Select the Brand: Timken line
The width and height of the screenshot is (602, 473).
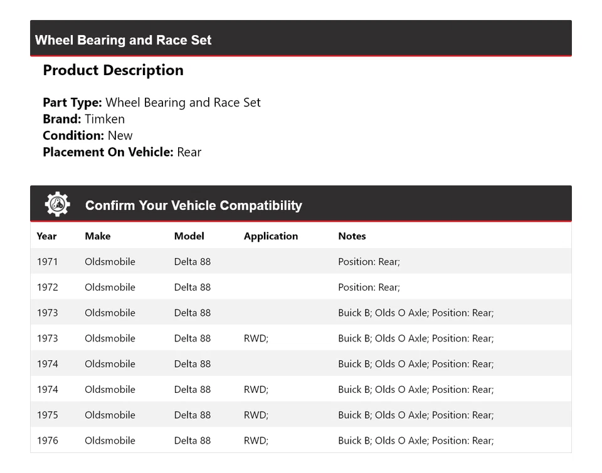tap(83, 119)
